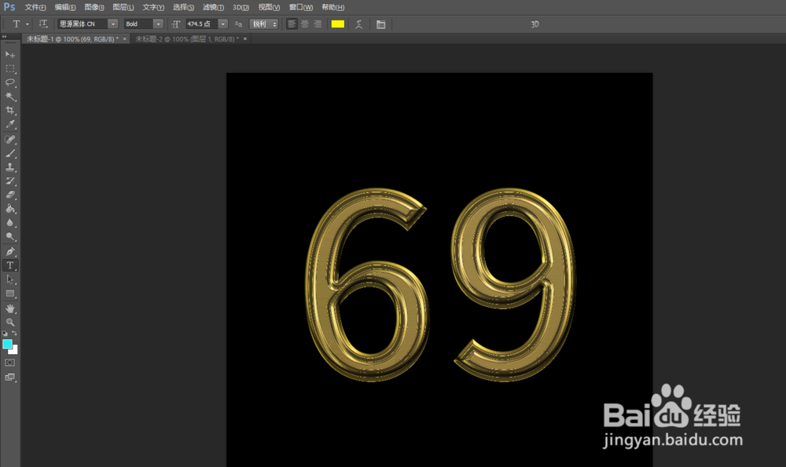
Task: Toggle Quick Mask mode
Action: 10,363
